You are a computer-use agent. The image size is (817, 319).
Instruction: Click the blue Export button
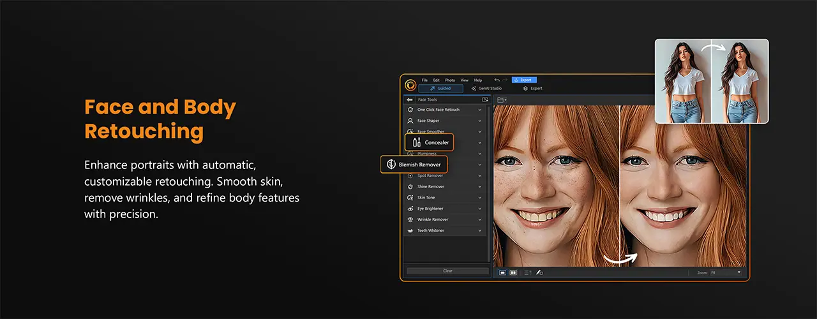pyautogui.click(x=524, y=80)
